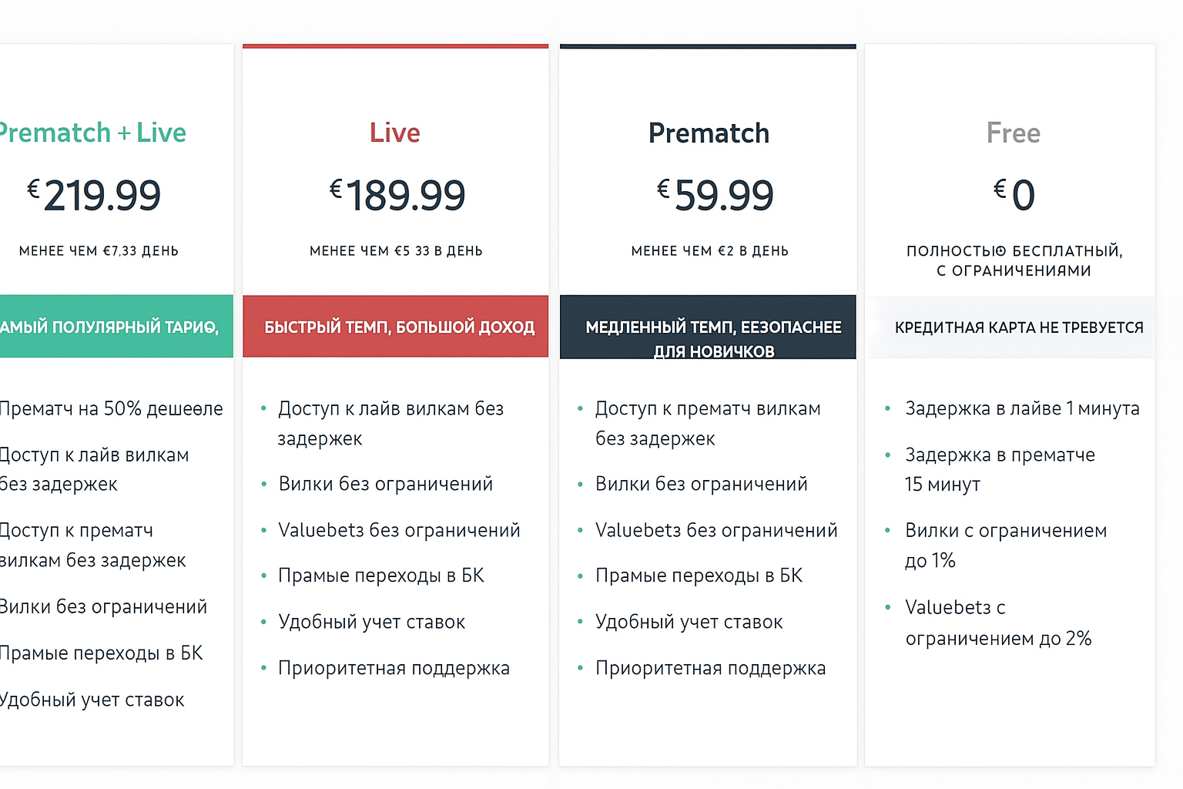Click "Вилки с ограничением до 1%" item
Image resolution: width=1183 pixels, height=789 pixels.
(1005, 545)
